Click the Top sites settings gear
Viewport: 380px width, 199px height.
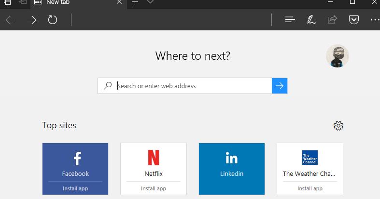338,126
